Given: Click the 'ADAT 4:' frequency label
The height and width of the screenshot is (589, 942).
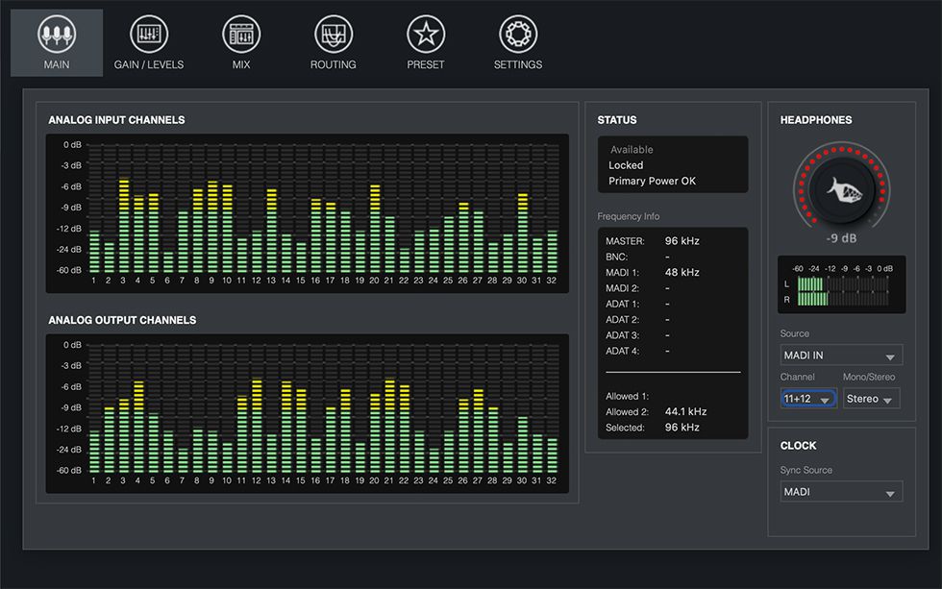Looking at the screenshot, I should click(x=622, y=351).
